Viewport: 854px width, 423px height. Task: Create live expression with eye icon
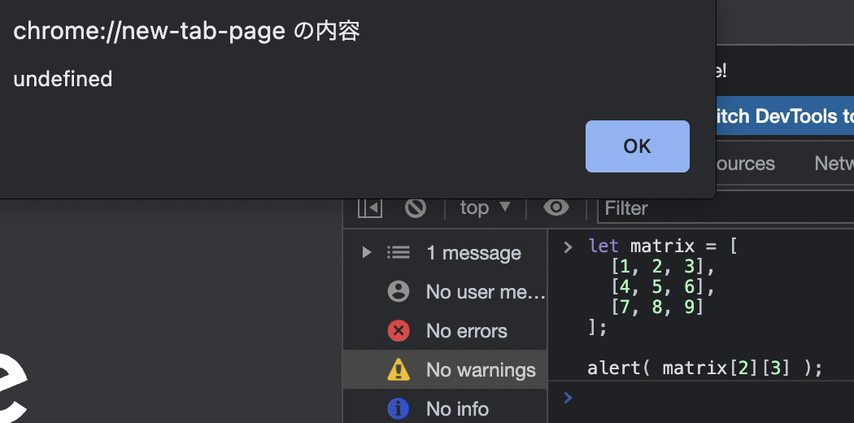pyautogui.click(x=556, y=207)
